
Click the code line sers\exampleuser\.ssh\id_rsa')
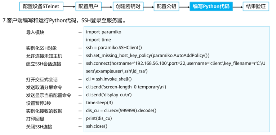click(117, 71)
